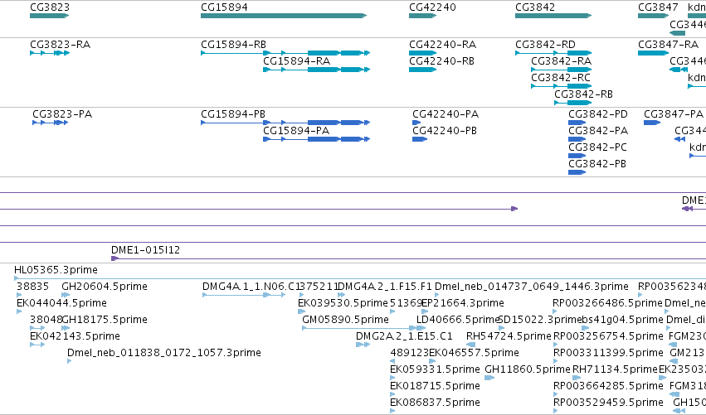
Task: Select the GH20604.5prime EST feature
Action: click(66, 295)
